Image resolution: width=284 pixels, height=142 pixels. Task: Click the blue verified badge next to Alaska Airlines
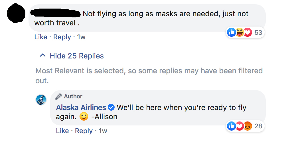coord(111,108)
